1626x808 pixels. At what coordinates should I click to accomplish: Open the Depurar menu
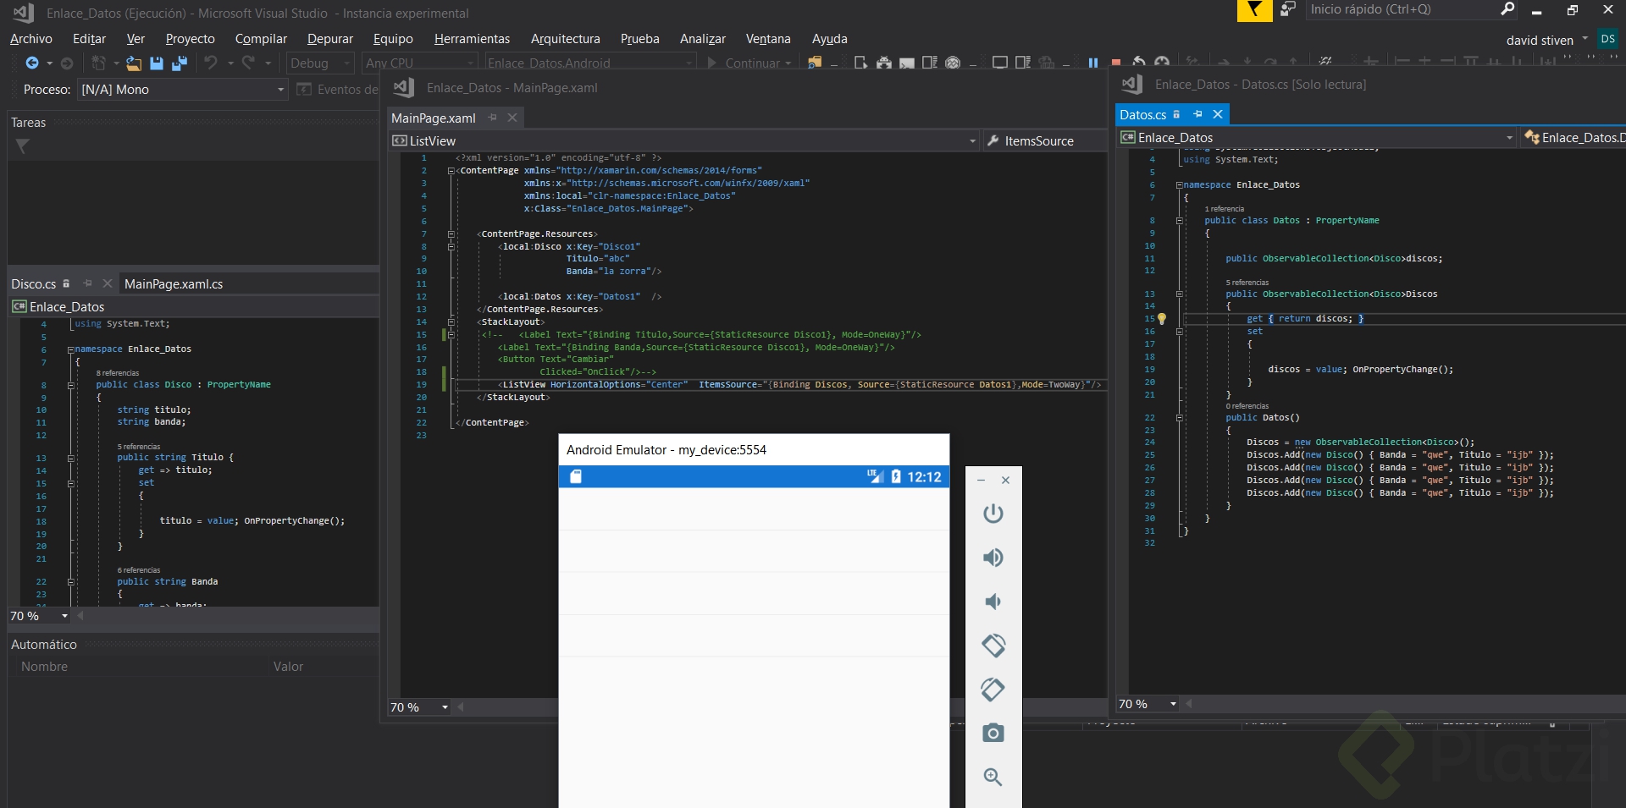click(x=329, y=39)
